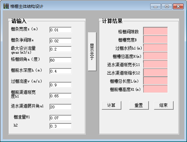Click the grid app icon in title bar
Image resolution: width=187 pixels, height=142 pixels.
tap(6, 6)
